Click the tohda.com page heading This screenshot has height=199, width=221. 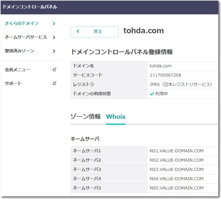click(x=144, y=31)
